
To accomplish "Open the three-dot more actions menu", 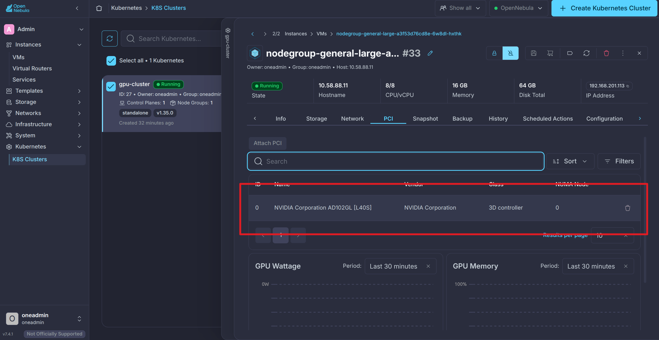I will pyautogui.click(x=623, y=53).
